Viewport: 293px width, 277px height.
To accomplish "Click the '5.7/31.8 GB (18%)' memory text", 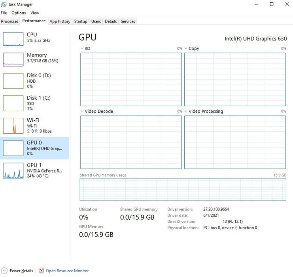I will click(x=43, y=61).
